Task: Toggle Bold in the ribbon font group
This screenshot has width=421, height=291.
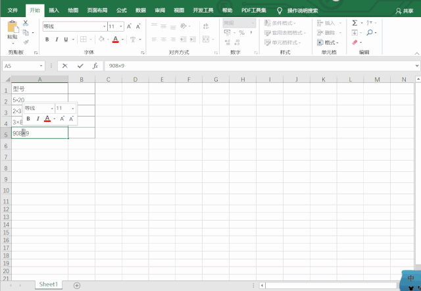Action: point(47,40)
